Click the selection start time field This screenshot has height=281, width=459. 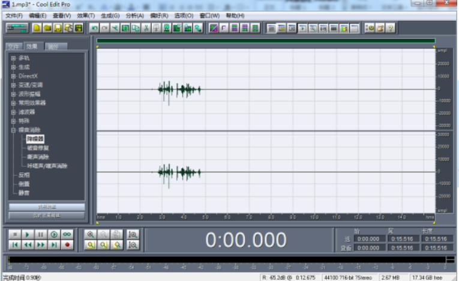[x=368, y=238]
